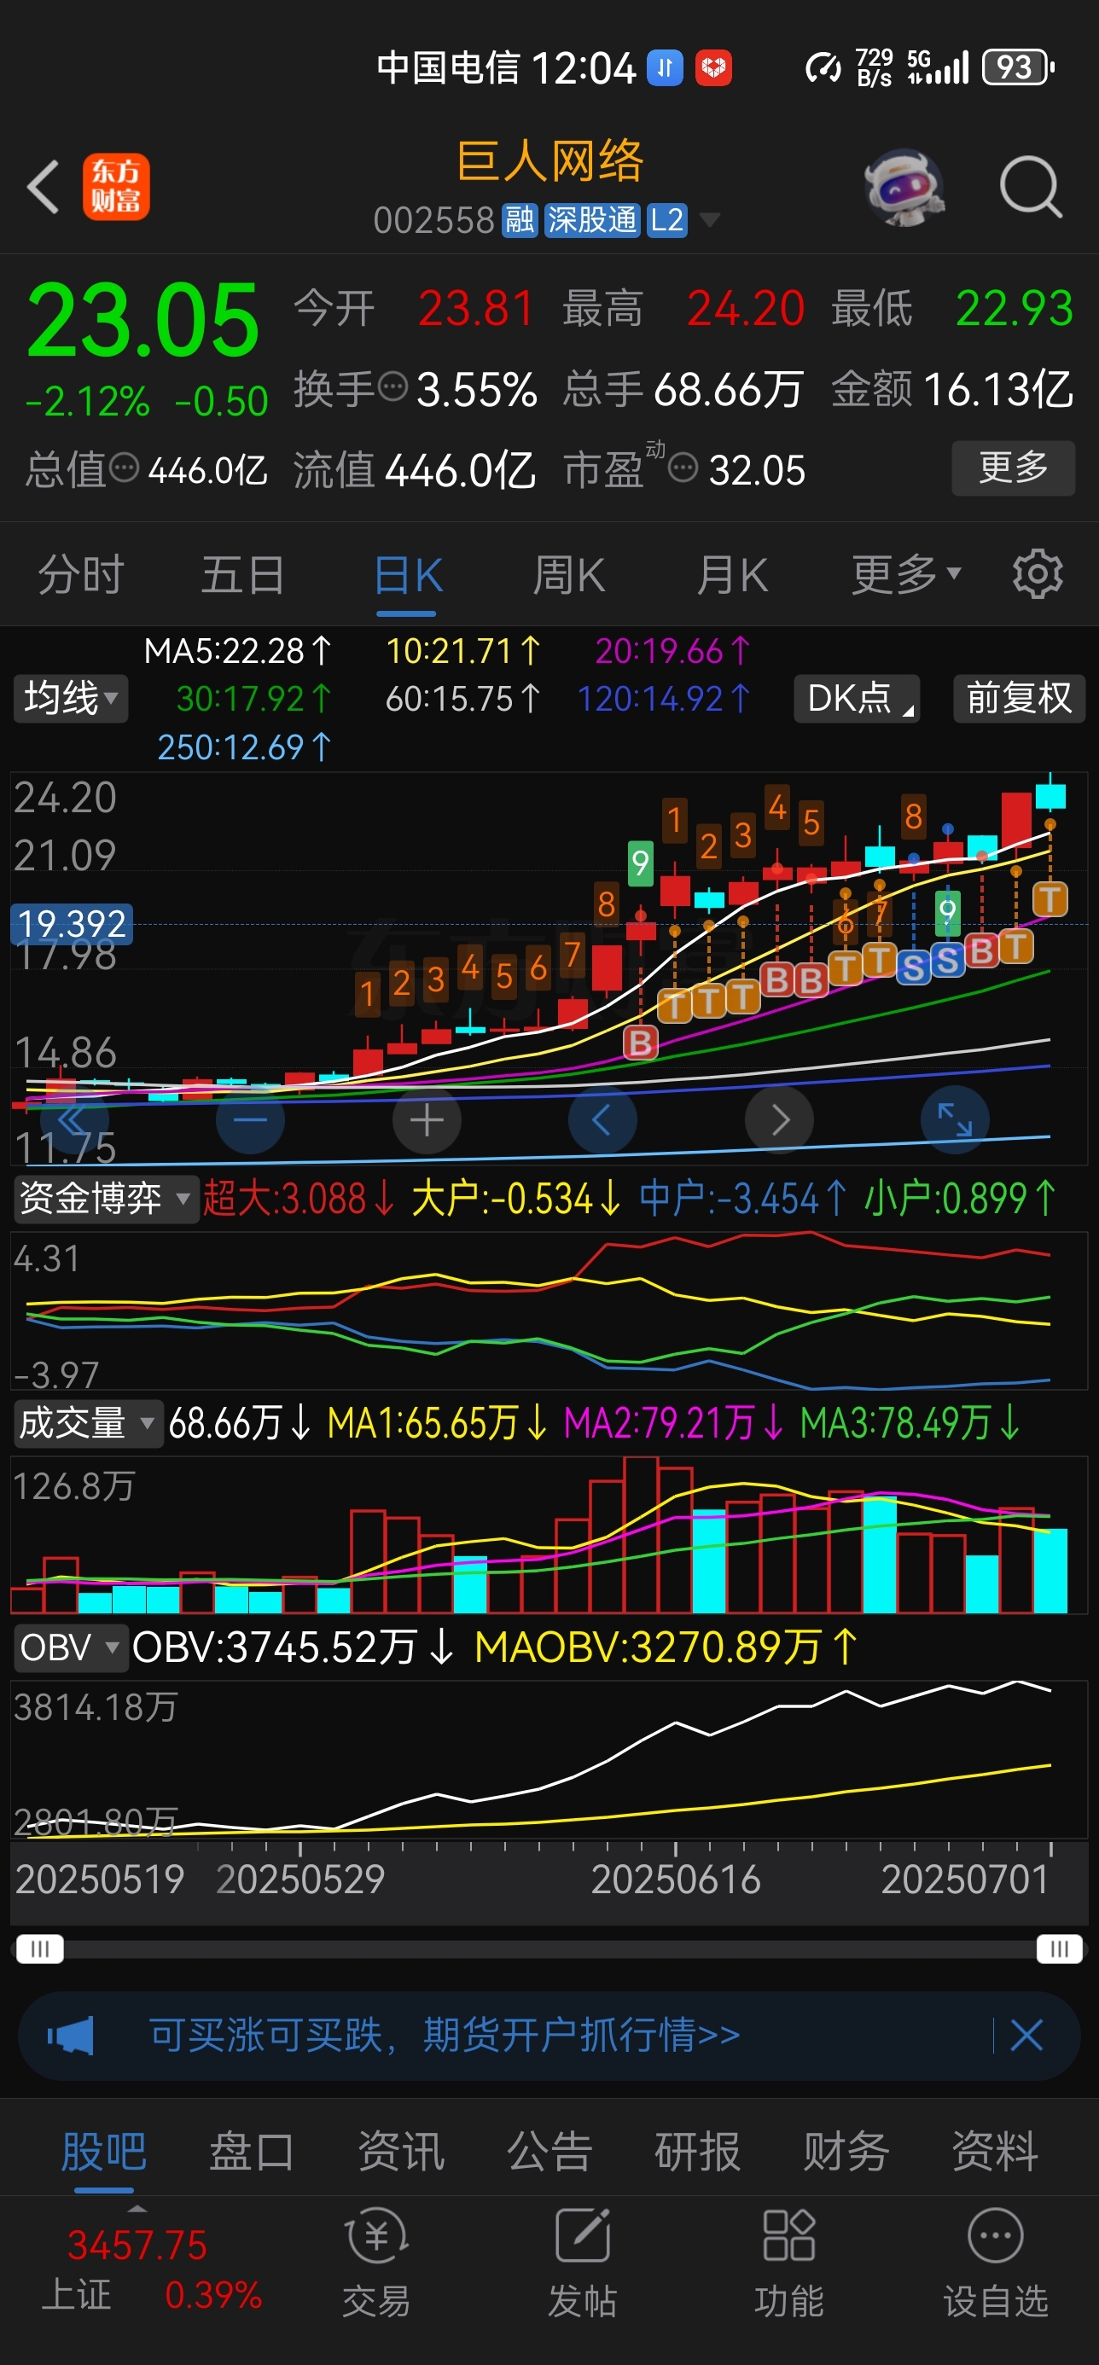Expand stock code dropdown triangle
The width and height of the screenshot is (1099, 2365).
click(x=709, y=220)
